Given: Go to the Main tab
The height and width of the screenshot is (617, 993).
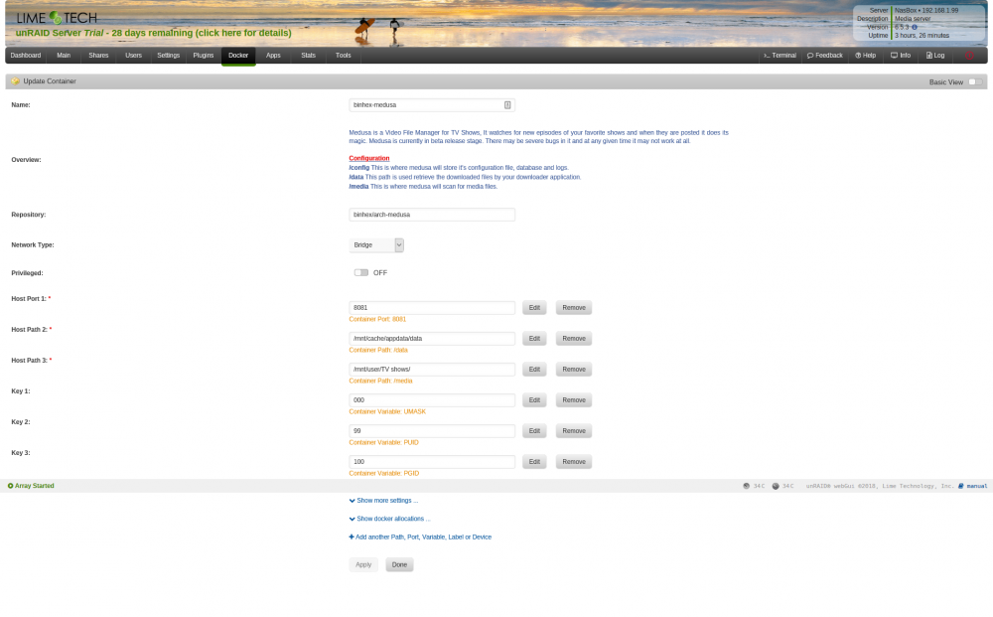Looking at the screenshot, I should coord(64,56).
